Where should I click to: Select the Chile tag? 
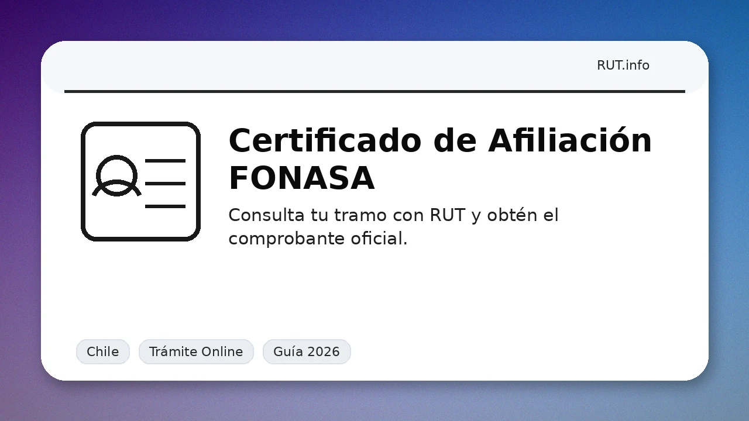tap(103, 351)
